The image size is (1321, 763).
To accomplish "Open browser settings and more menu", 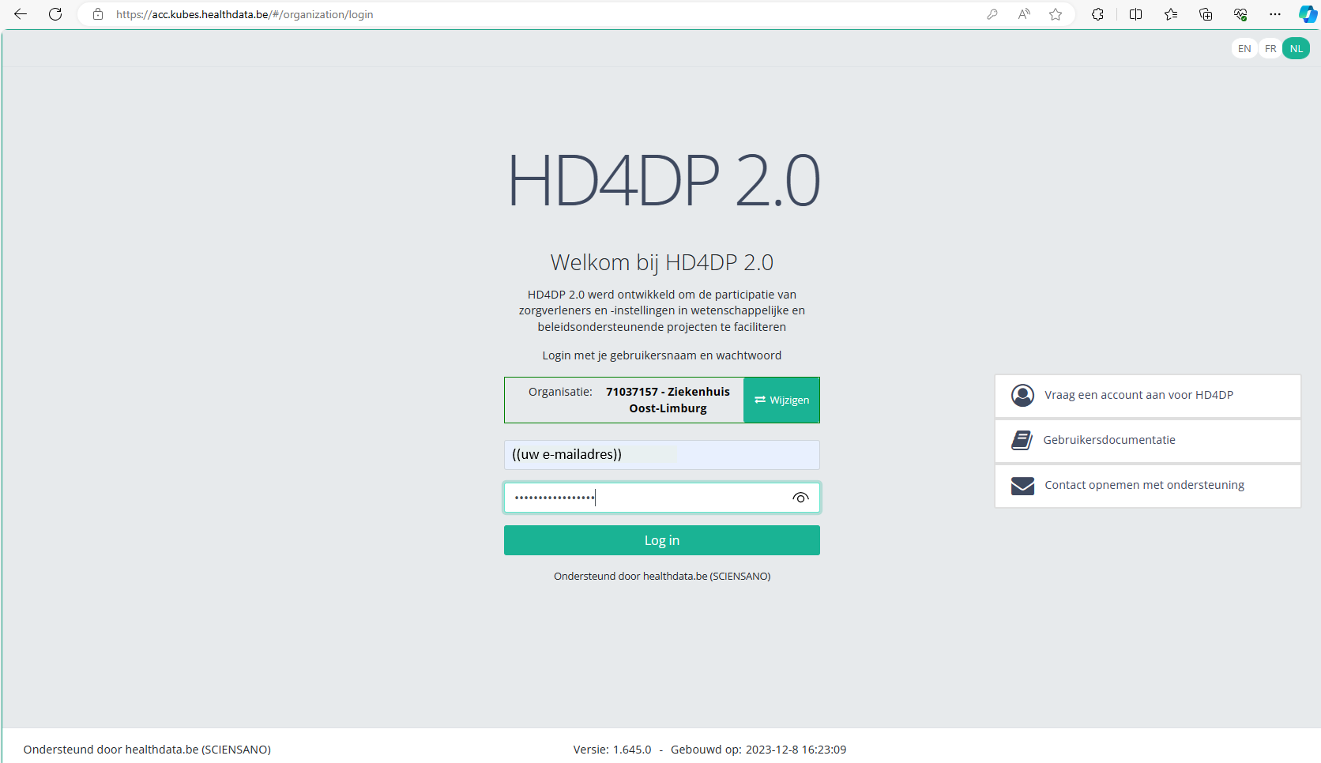I will coord(1275,14).
